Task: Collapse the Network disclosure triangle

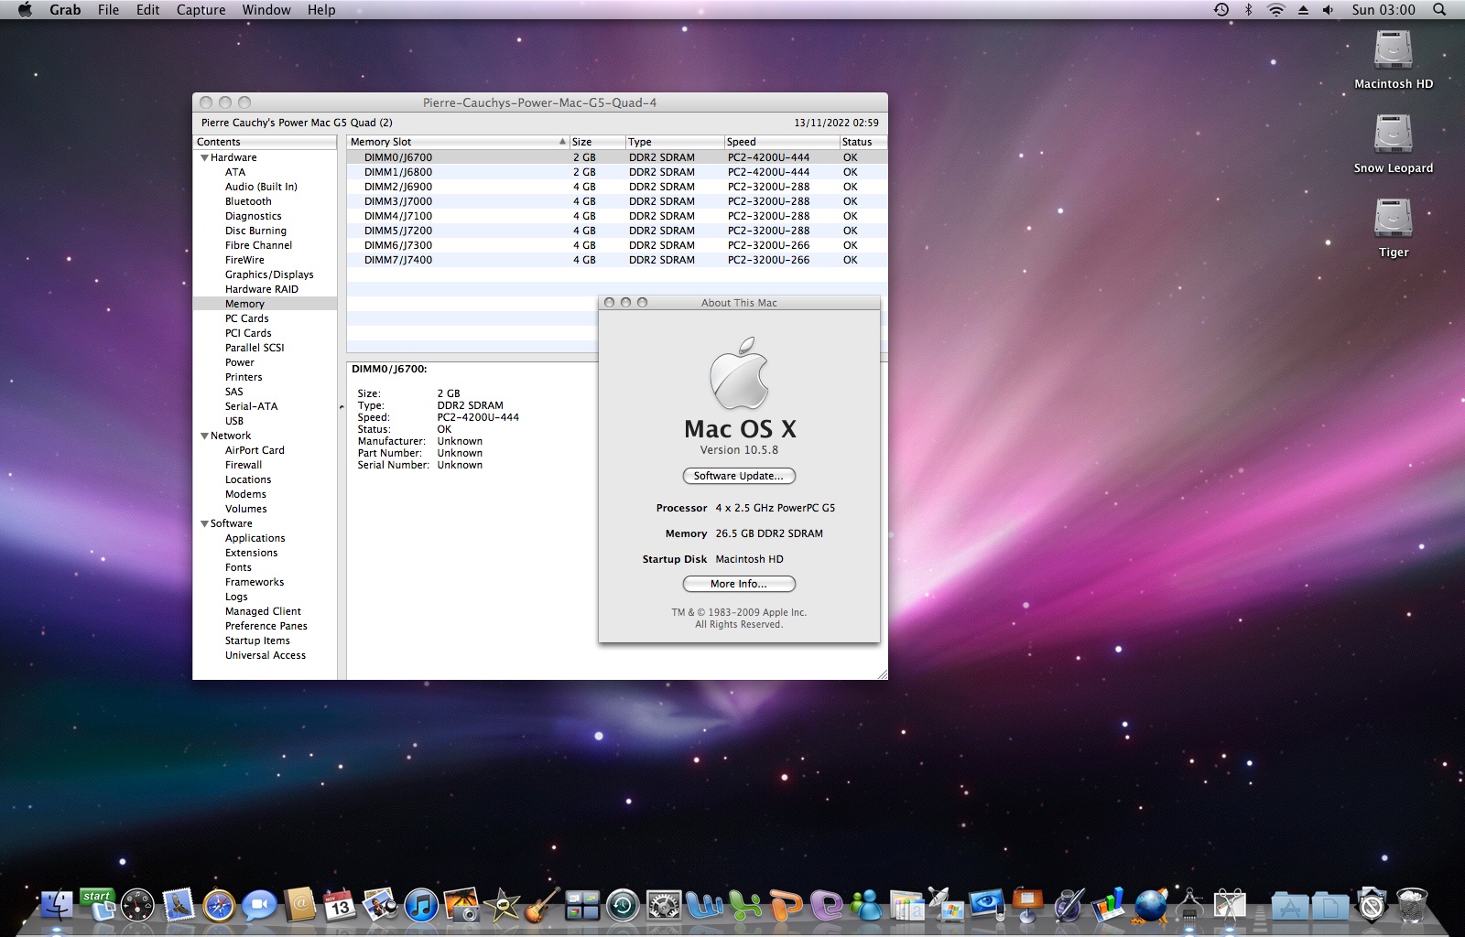Action: tap(205, 436)
